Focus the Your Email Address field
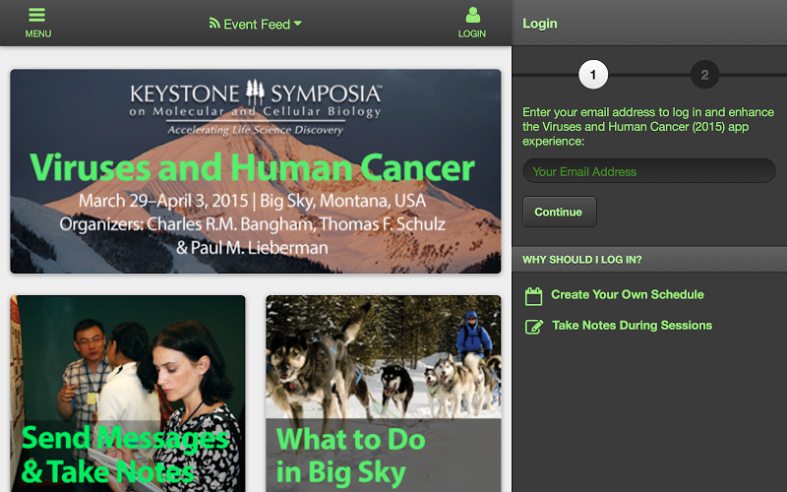 coord(649,171)
